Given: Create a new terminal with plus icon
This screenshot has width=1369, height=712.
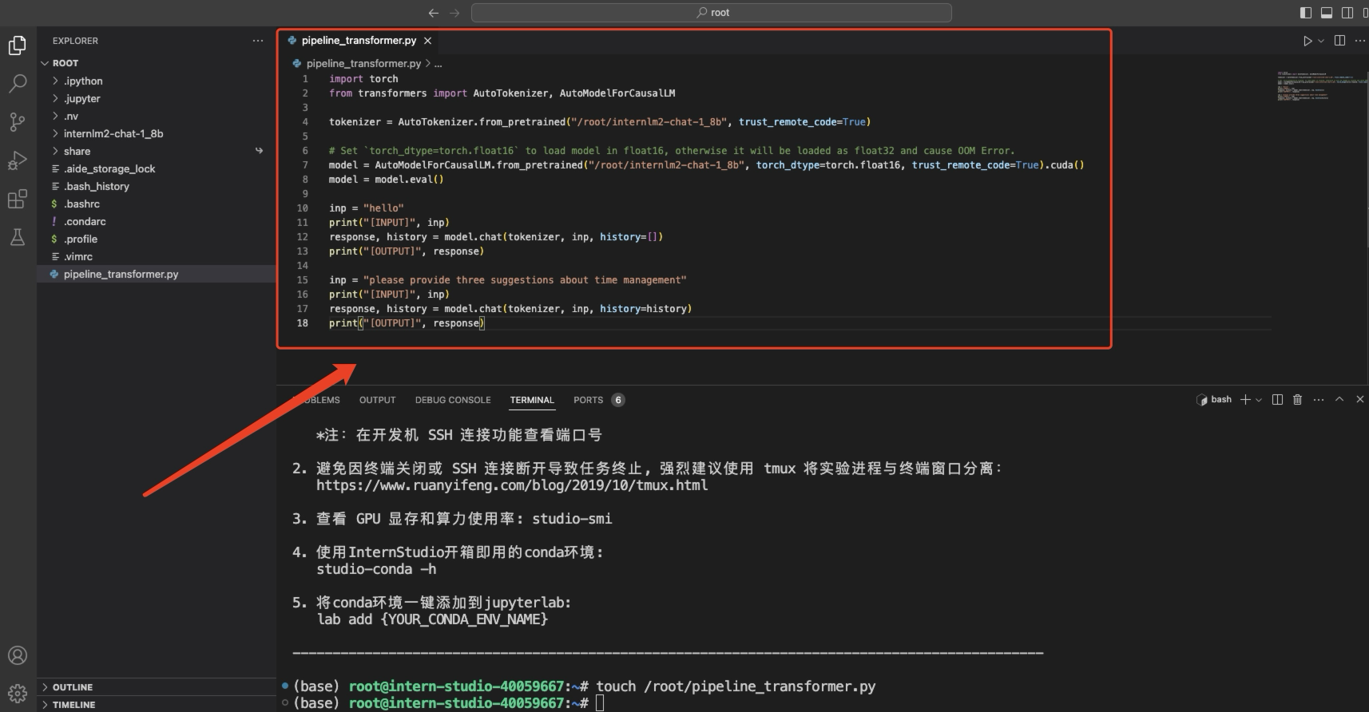Looking at the screenshot, I should pos(1245,400).
